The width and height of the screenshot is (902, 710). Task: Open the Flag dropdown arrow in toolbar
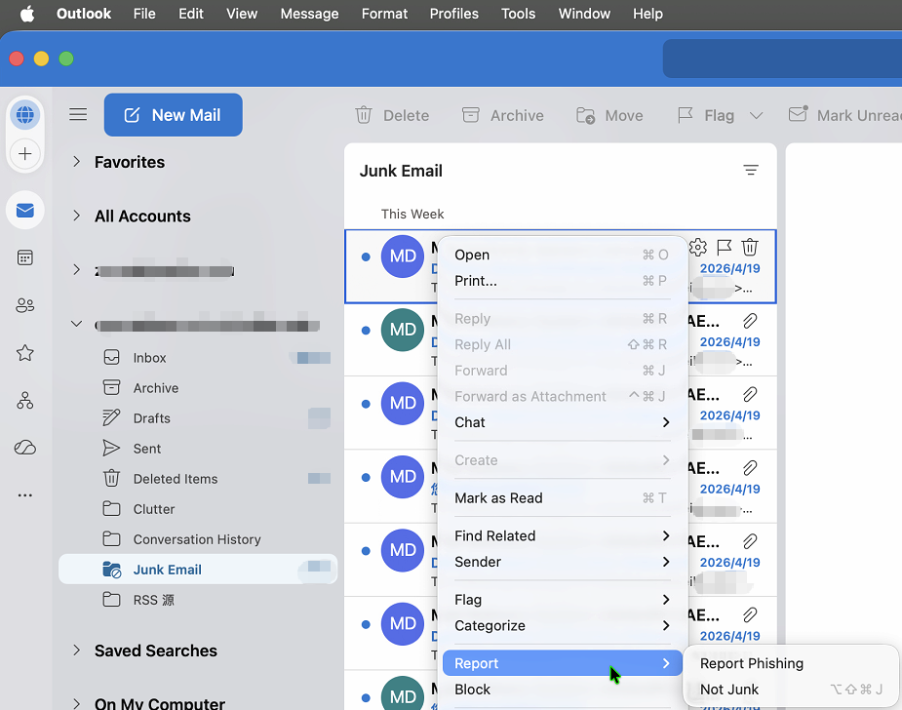(x=757, y=115)
